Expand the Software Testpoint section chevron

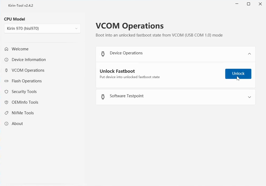pos(249,97)
